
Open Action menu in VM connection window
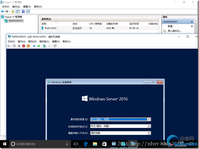pyautogui.click(x=21, y=41)
